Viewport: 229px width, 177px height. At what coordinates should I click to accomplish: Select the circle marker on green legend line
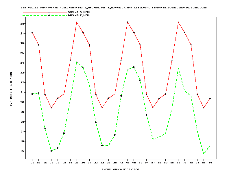click(x=49, y=15)
